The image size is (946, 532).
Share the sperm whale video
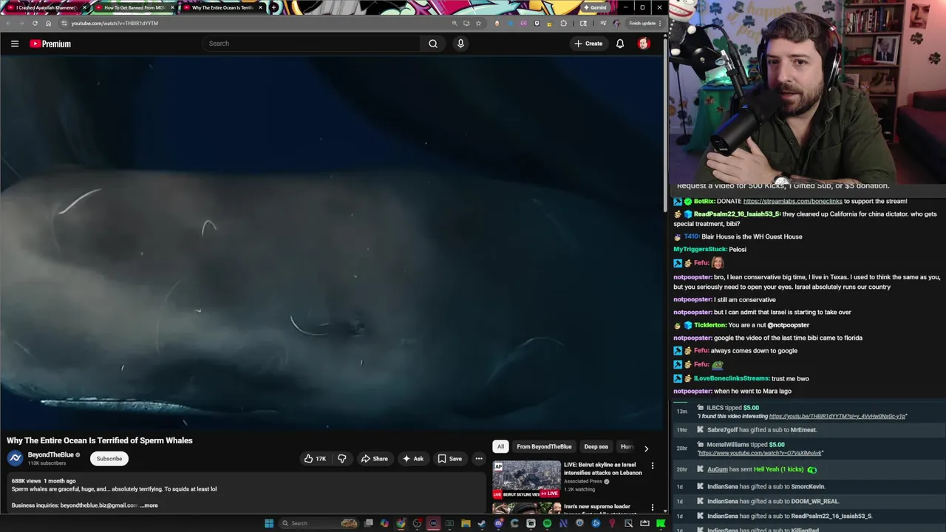tap(374, 459)
